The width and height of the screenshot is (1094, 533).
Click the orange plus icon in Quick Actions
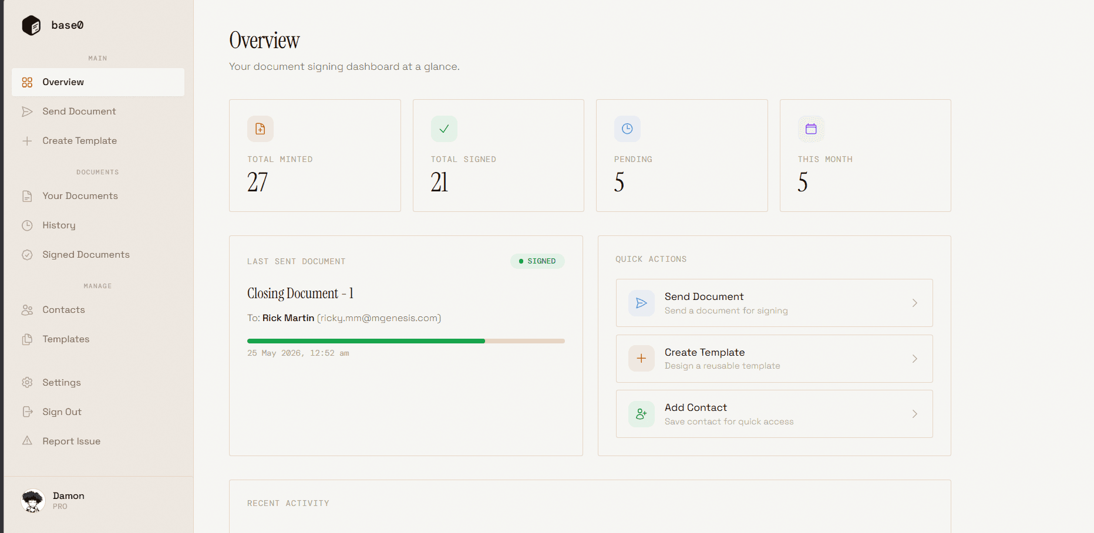[x=641, y=358]
